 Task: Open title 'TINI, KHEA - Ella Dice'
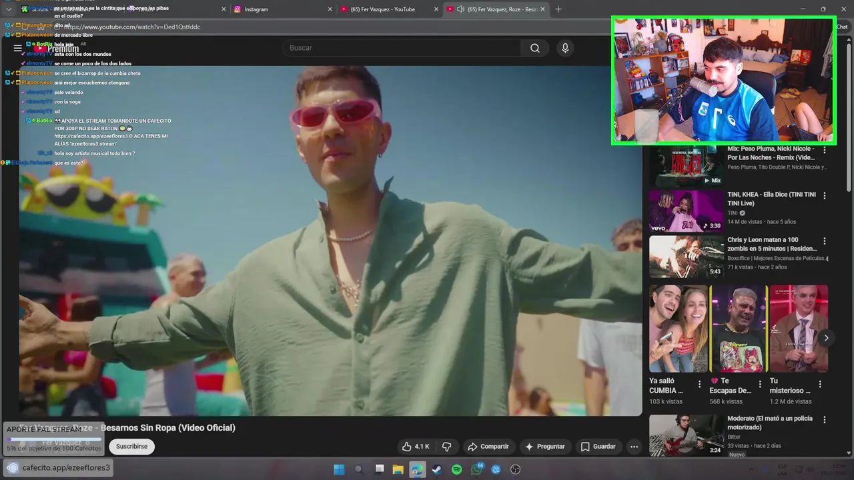(771, 199)
